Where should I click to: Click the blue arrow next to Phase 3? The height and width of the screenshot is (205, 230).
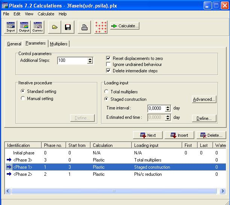point(9,160)
